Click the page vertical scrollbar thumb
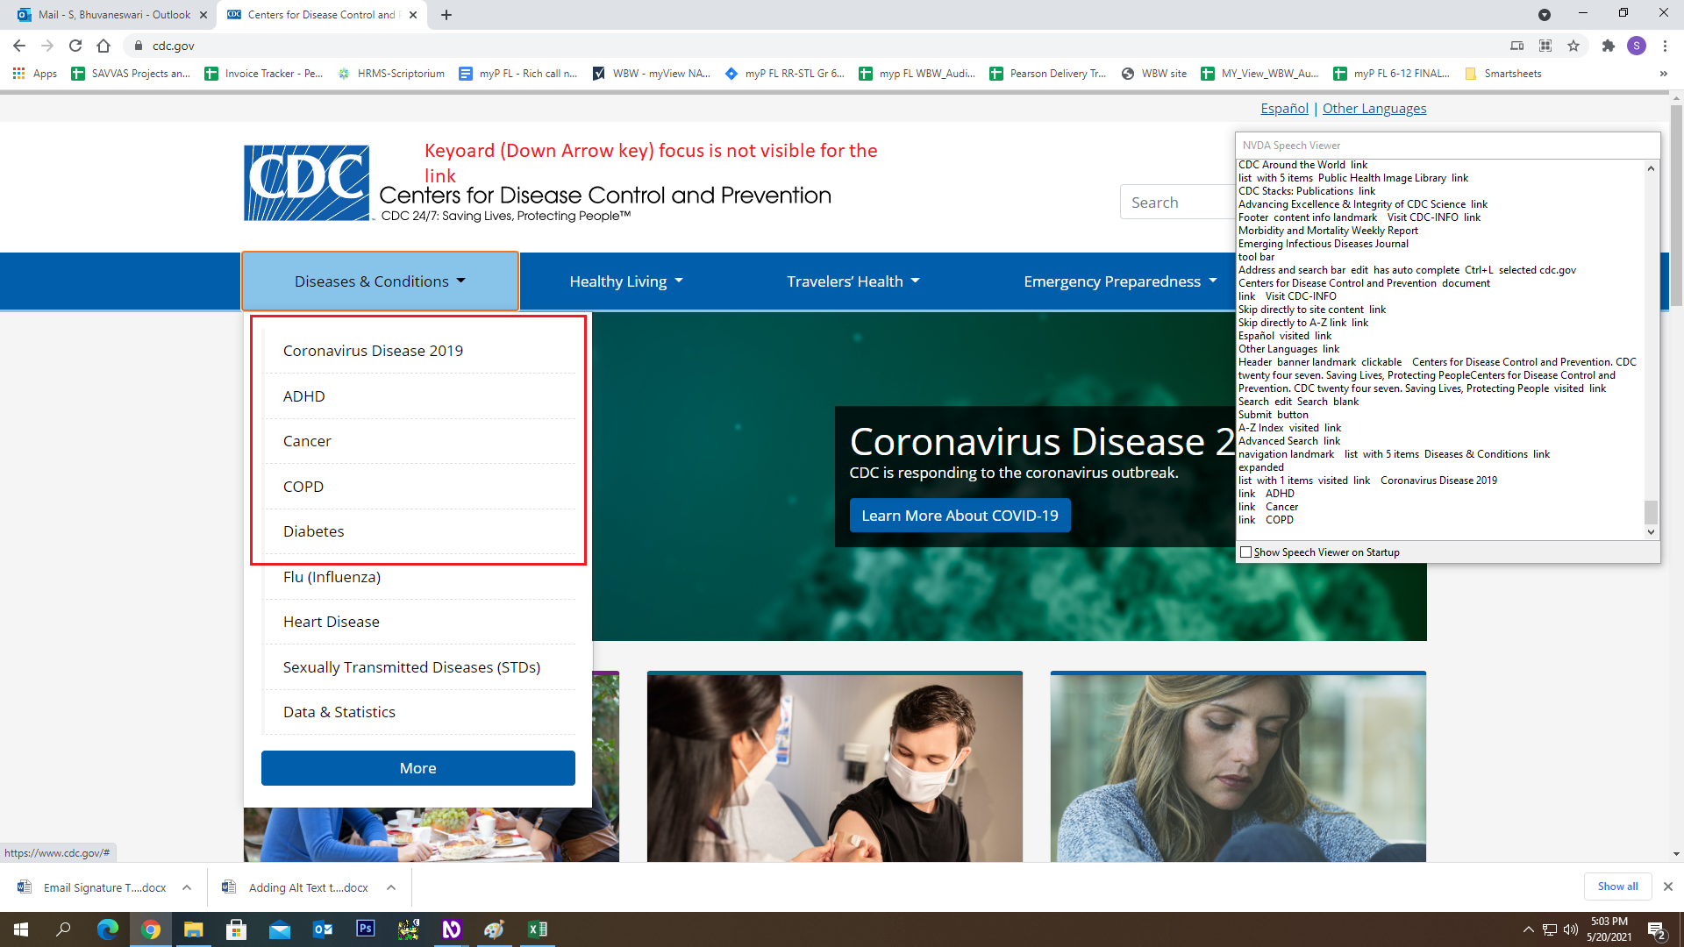Viewport: 1684px width, 947px height. [1676, 206]
